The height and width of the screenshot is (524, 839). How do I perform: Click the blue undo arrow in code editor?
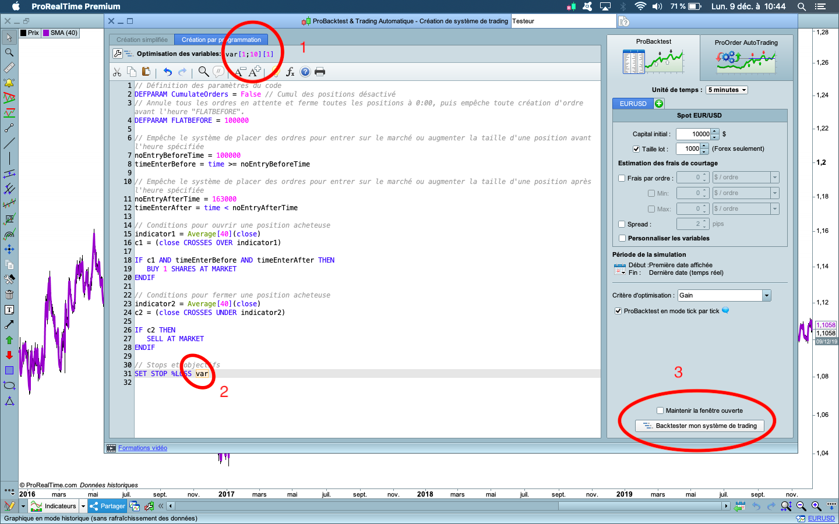pyautogui.click(x=168, y=72)
